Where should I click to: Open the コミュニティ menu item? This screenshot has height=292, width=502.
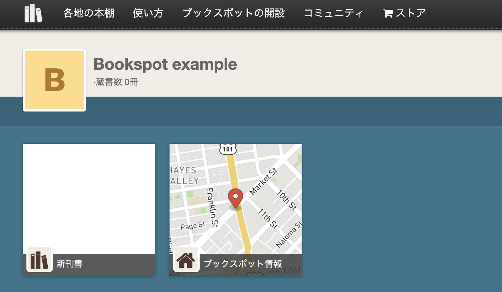334,14
